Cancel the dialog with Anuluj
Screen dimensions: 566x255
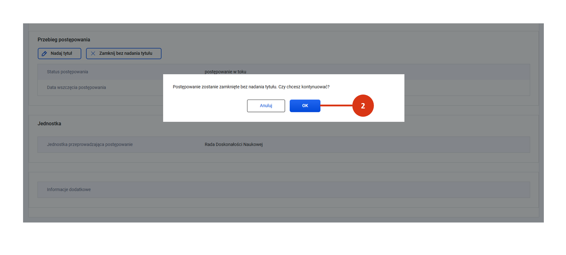pos(266,105)
